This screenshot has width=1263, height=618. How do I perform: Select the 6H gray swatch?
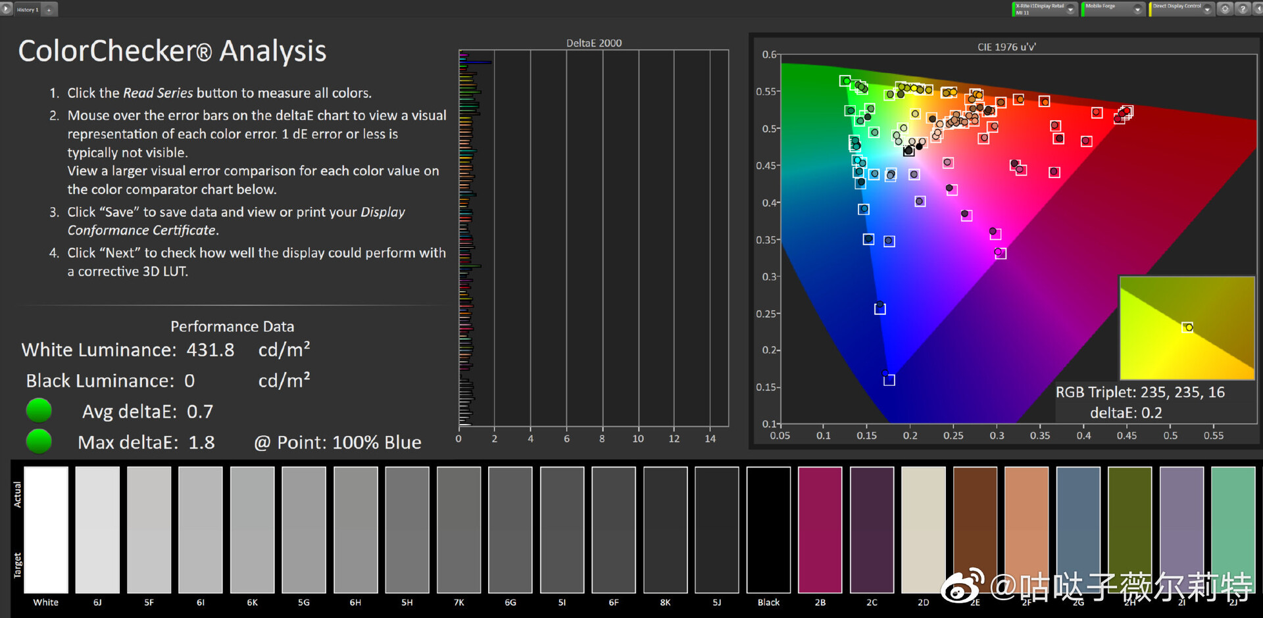pyautogui.click(x=356, y=530)
